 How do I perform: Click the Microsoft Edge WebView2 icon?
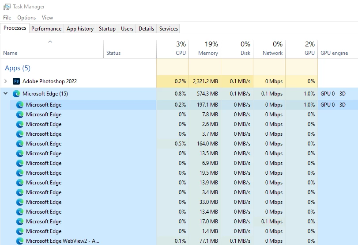click(x=20, y=241)
